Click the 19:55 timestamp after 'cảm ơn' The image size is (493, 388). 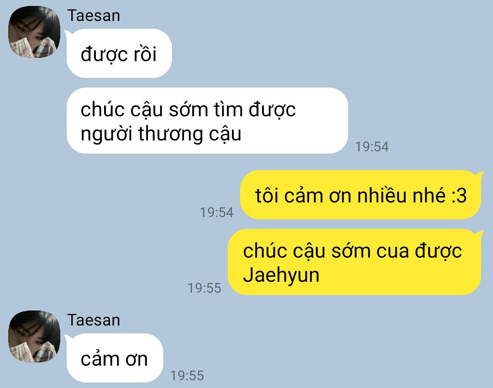pyautogui.click(x=187, y=375)
